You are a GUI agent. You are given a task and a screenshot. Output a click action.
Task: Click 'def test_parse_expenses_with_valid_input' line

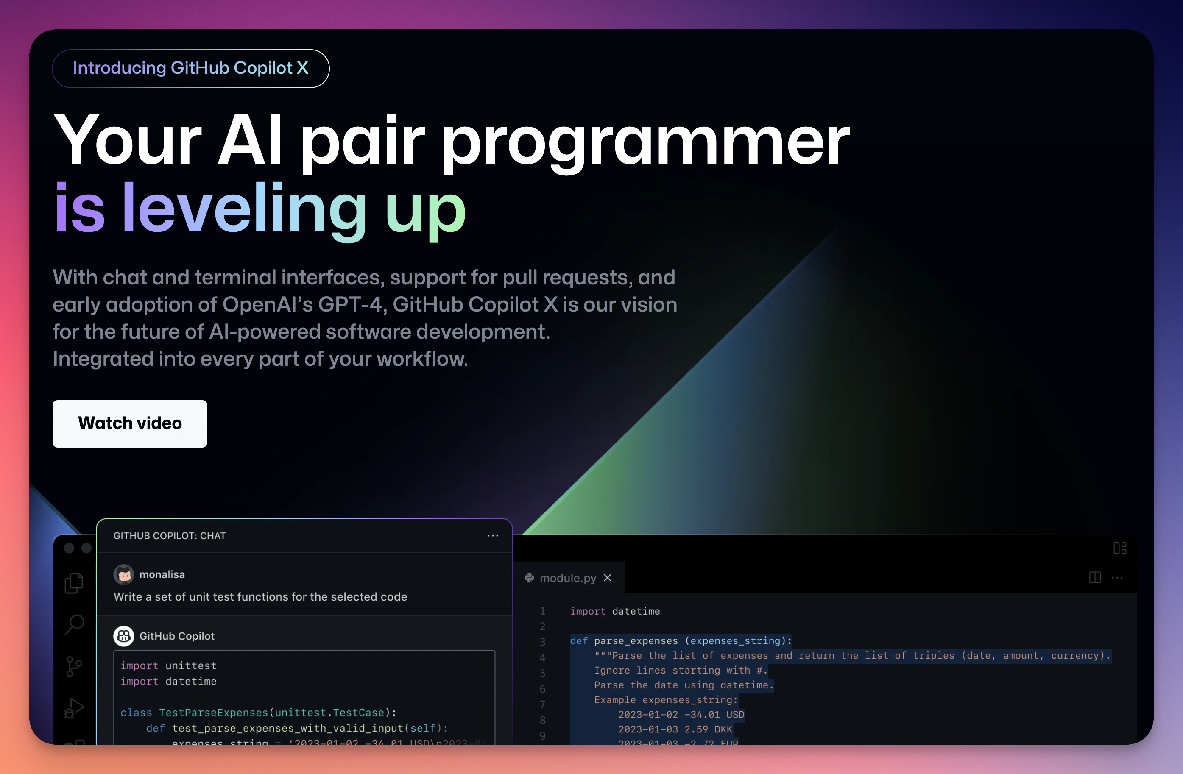click(297, 728)
